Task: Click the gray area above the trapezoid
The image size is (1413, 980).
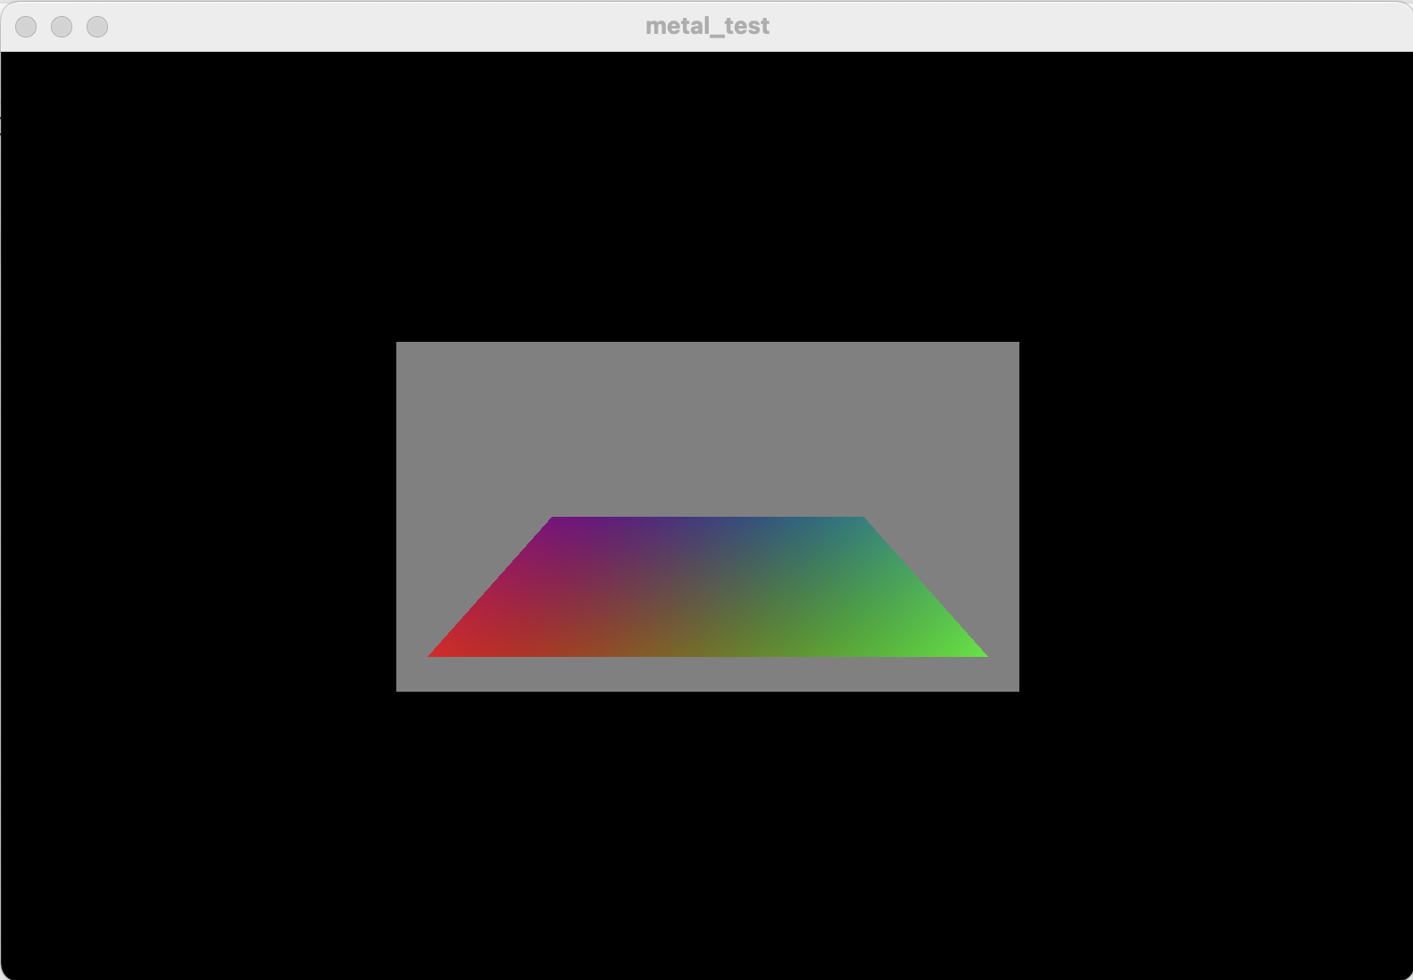Action: point(708,428)
